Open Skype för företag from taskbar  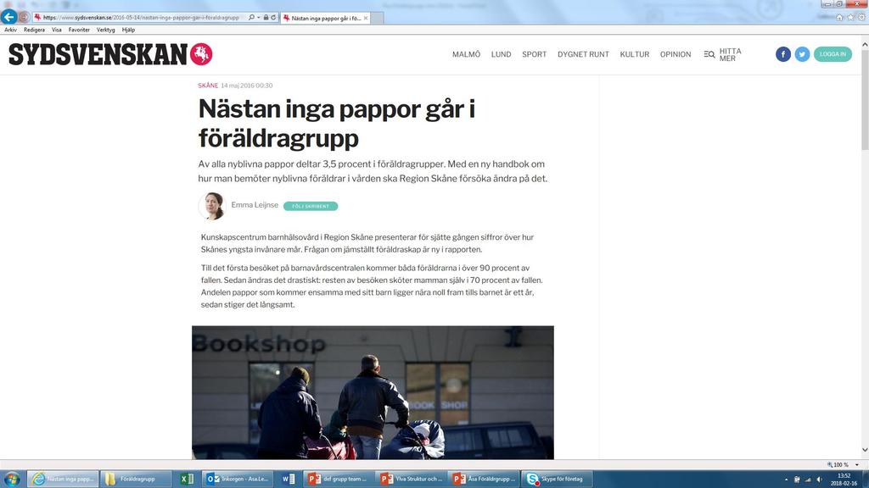[556, 480]
